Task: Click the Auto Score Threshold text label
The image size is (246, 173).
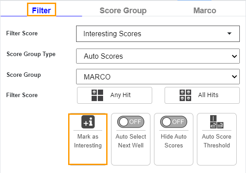Action: coord(217,141)
